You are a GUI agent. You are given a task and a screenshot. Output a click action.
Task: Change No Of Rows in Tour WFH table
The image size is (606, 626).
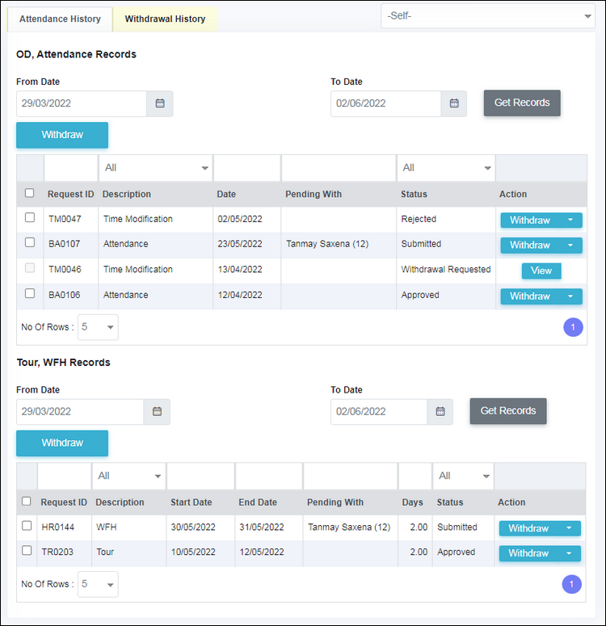pyautogui.click(x=98, y=584)
